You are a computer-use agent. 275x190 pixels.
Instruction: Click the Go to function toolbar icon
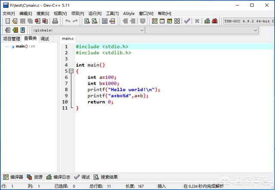[104, 21]
